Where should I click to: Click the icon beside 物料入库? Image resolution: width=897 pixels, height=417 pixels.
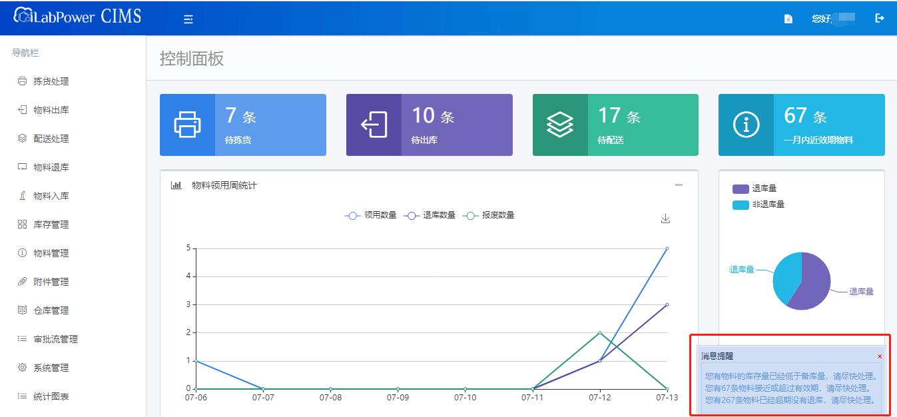click(x=22, y=196)
